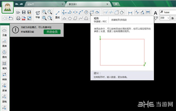Screen dimensions: 176x111
Task: Export drawing to PDF
Action: coord(24,18)
